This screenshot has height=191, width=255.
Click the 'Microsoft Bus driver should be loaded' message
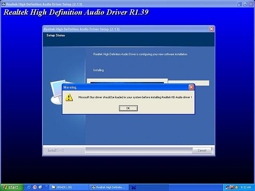135,97
